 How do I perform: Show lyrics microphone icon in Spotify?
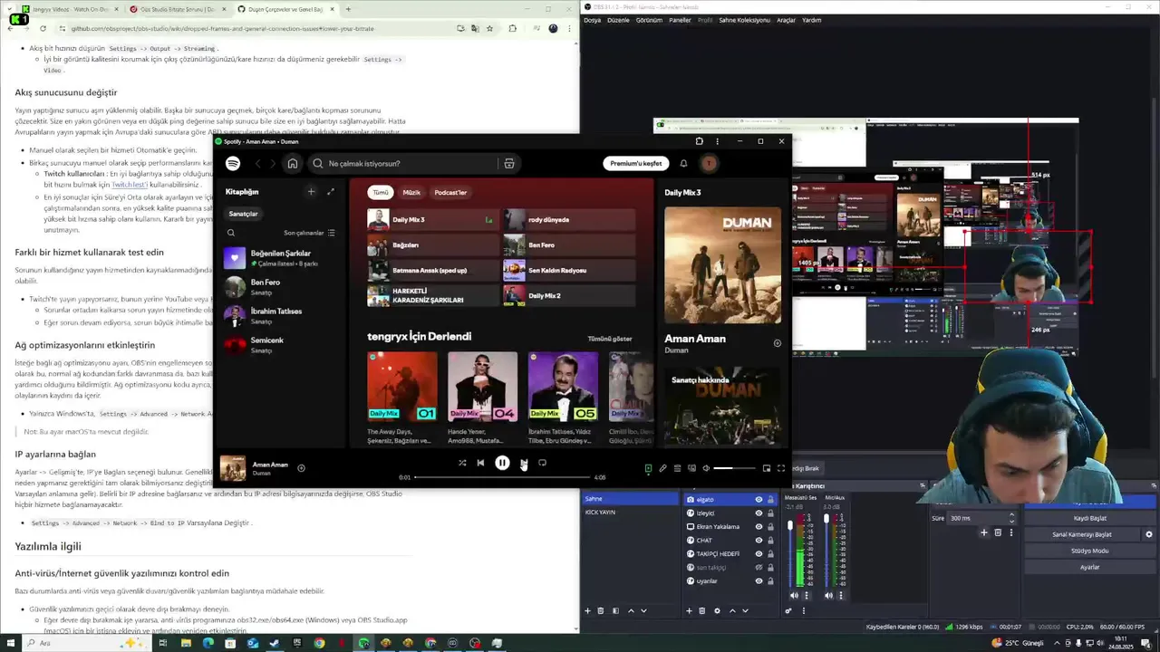pyautogui.click(x=662, y=468)
